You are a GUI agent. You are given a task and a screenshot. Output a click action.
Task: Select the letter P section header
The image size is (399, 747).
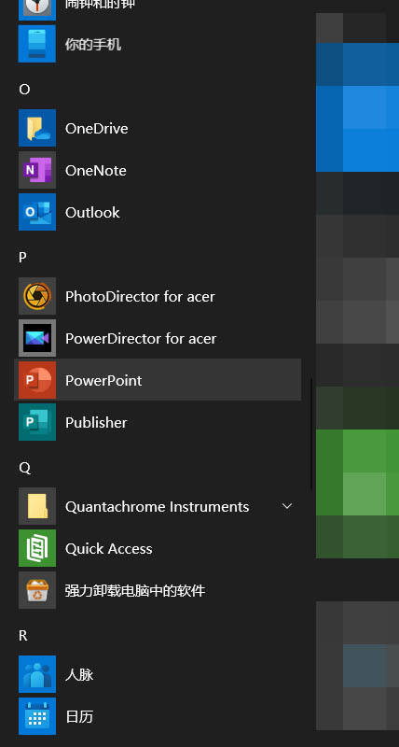pos(22,258)
